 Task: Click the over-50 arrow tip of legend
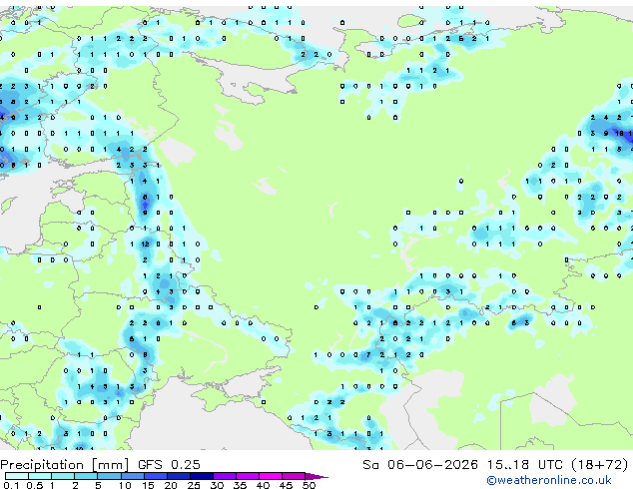[316, 476]
